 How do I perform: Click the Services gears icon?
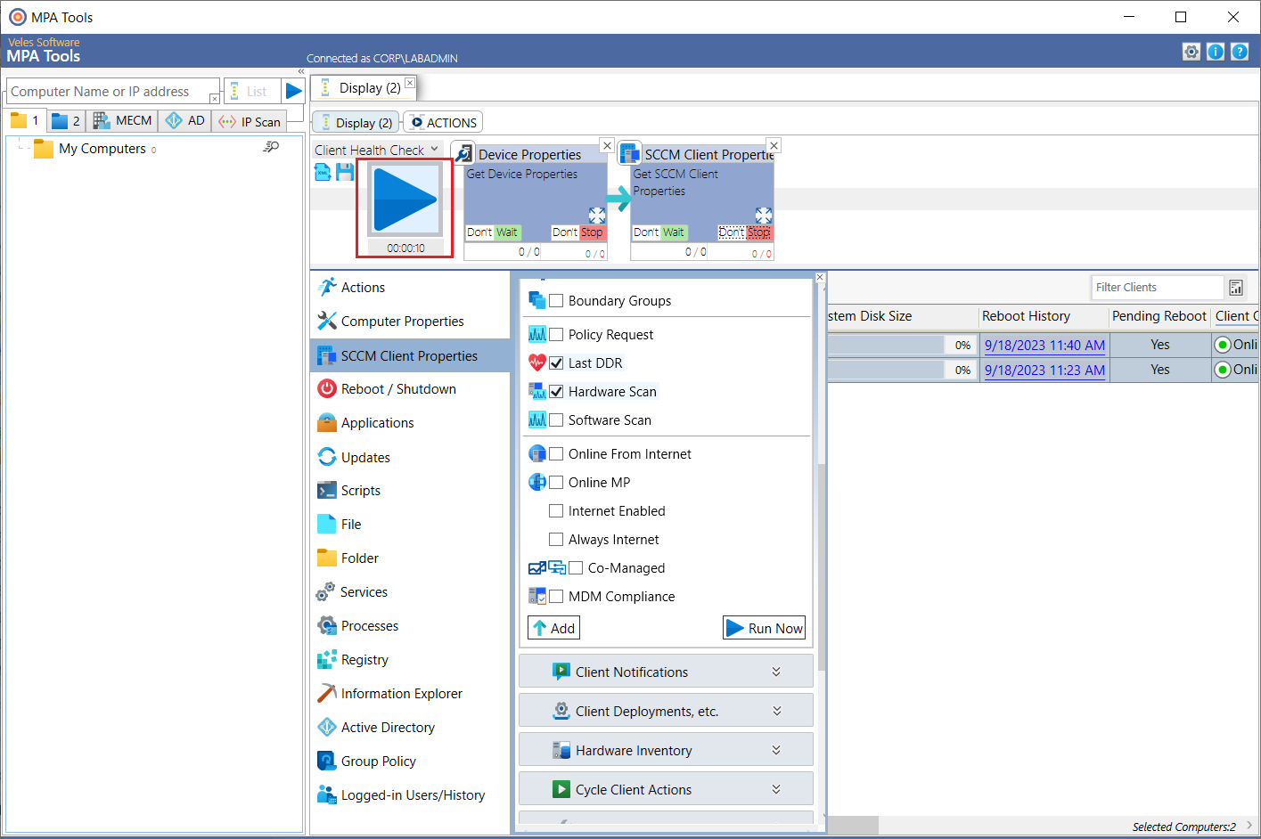326,591
